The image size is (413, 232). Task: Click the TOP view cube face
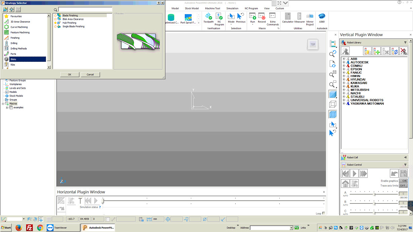pyautogui.click(x=313, y=44)
